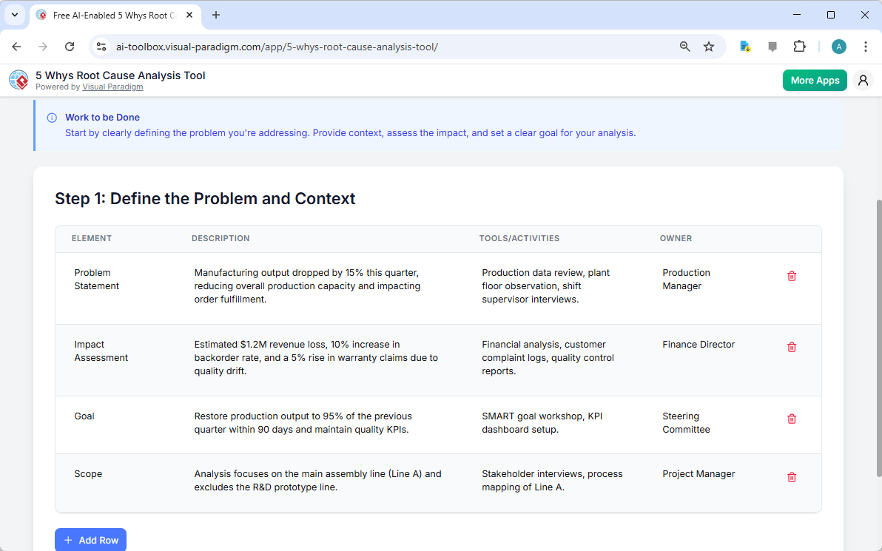
Task: Delete the Goal row
Action: [x=792, y=419]
